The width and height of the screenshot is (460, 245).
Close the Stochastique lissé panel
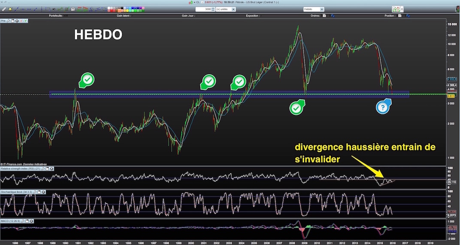point(43,192)
